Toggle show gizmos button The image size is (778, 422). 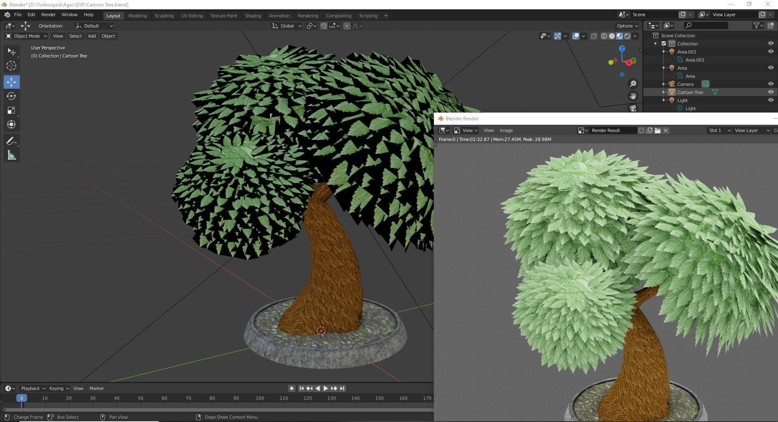pos(558,36)
